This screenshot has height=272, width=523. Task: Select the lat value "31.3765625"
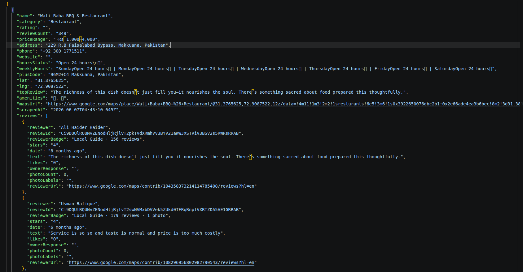pos(51,80)
